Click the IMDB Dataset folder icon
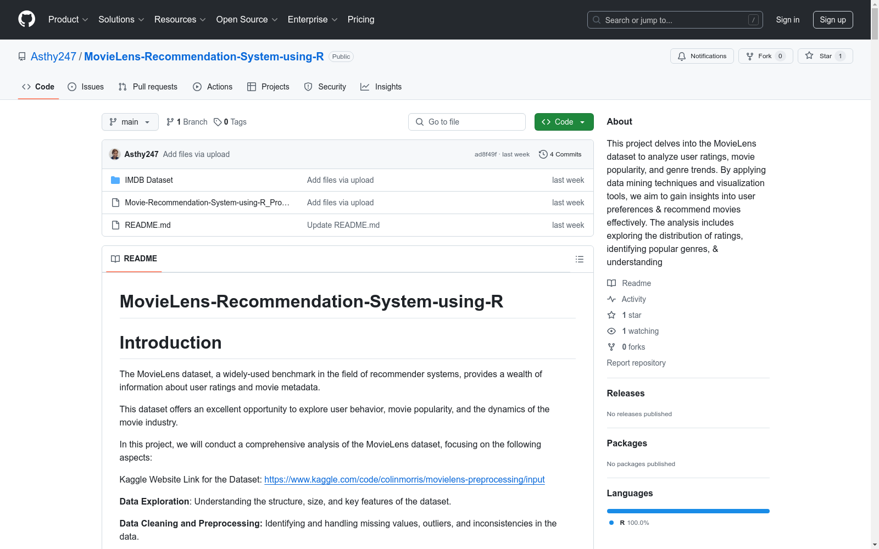The image size is (879, 549). [x=115, y=180]
